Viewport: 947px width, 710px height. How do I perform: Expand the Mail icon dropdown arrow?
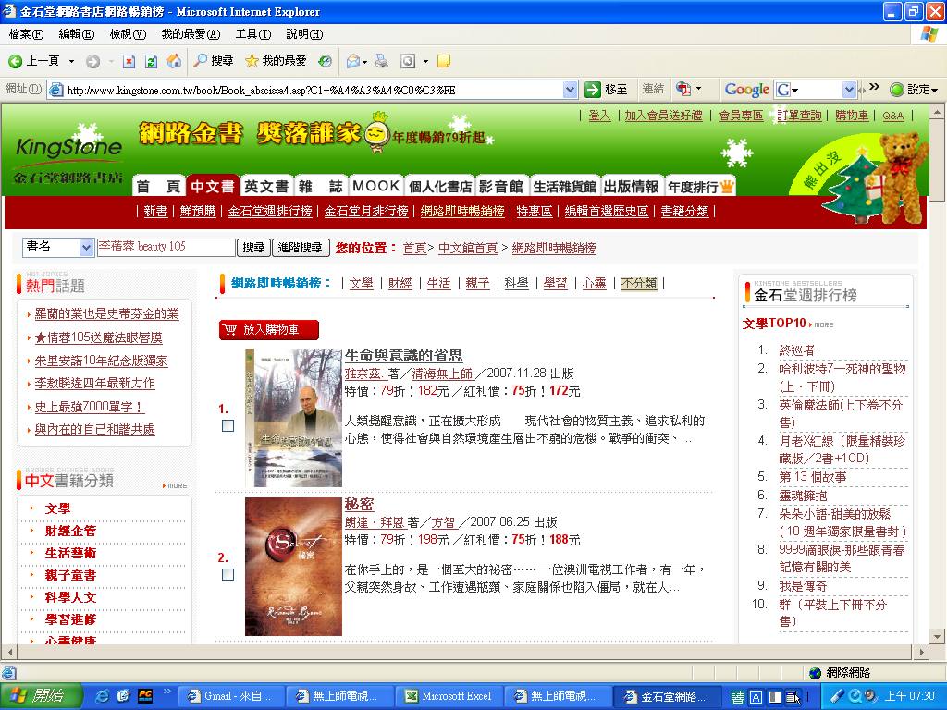[x=364, y=61]
